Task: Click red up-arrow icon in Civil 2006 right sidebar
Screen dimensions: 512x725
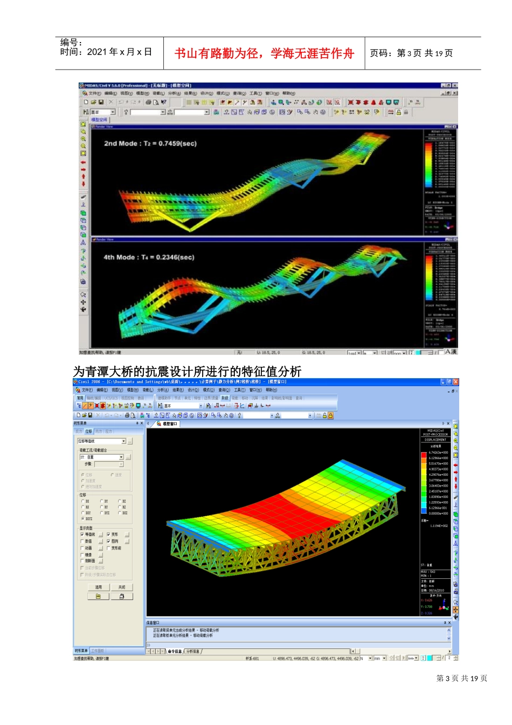Action: [x=455, y=478]
